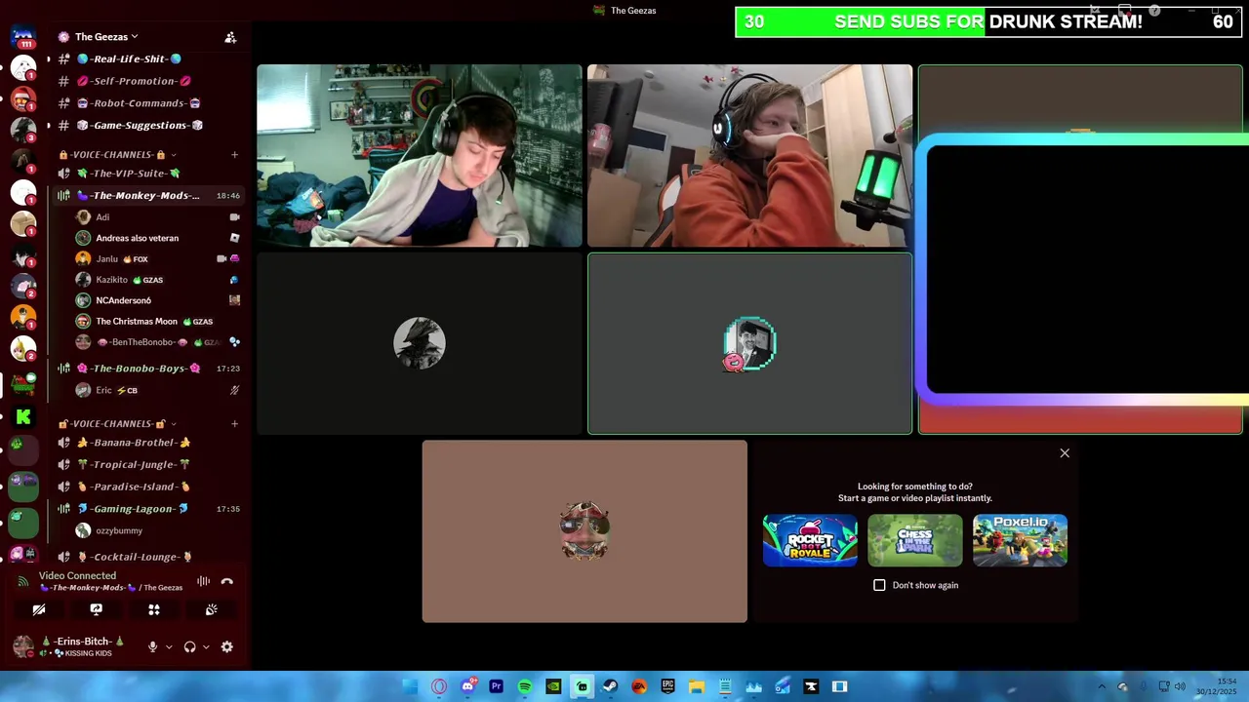Screen dimensions: 1249x702
Task: Share your screen
Action: [x=96, y=609]
